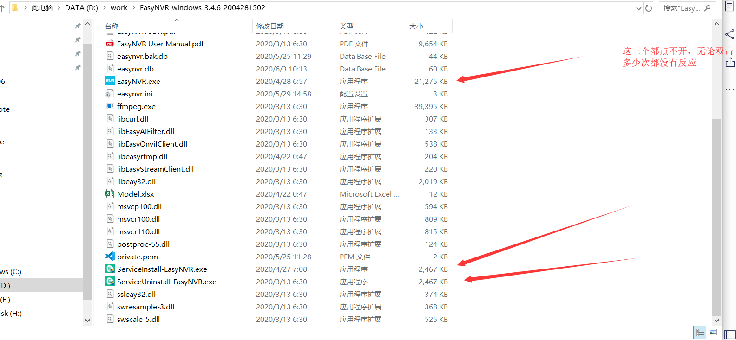The height and width of the screenshot is (340, 736).
Task: Select ssleay32.dll file
Action: tap(136, 294)
